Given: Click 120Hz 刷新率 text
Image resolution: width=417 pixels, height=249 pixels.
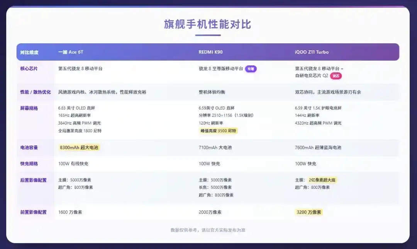Looking at the screenshot, I should coord(211,123).
